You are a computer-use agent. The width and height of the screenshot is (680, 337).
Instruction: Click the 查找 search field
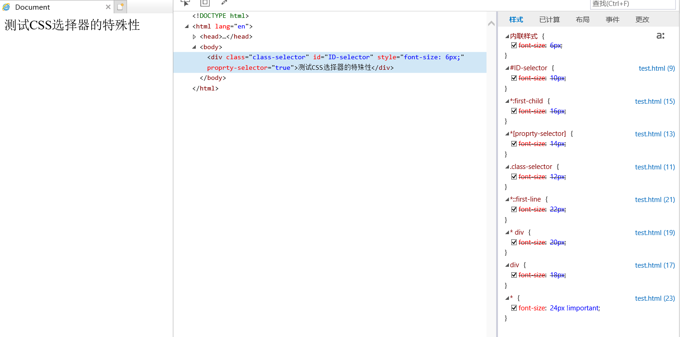click(633, 4)
